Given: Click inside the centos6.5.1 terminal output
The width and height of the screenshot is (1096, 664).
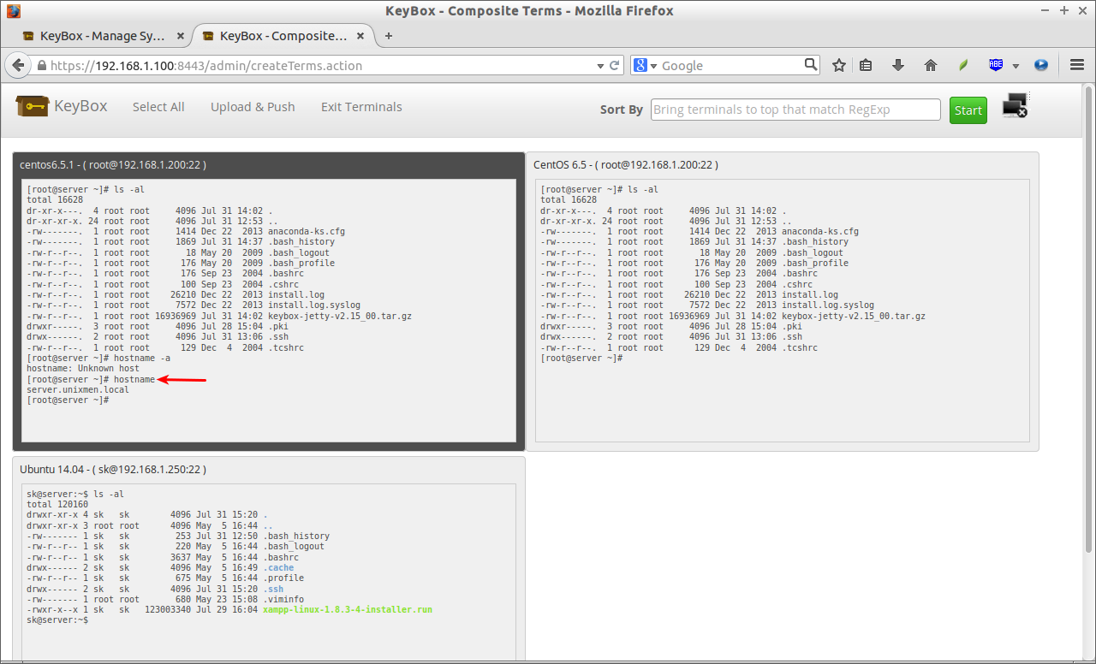Looking at the screenshot, I should tap(269, 311).
